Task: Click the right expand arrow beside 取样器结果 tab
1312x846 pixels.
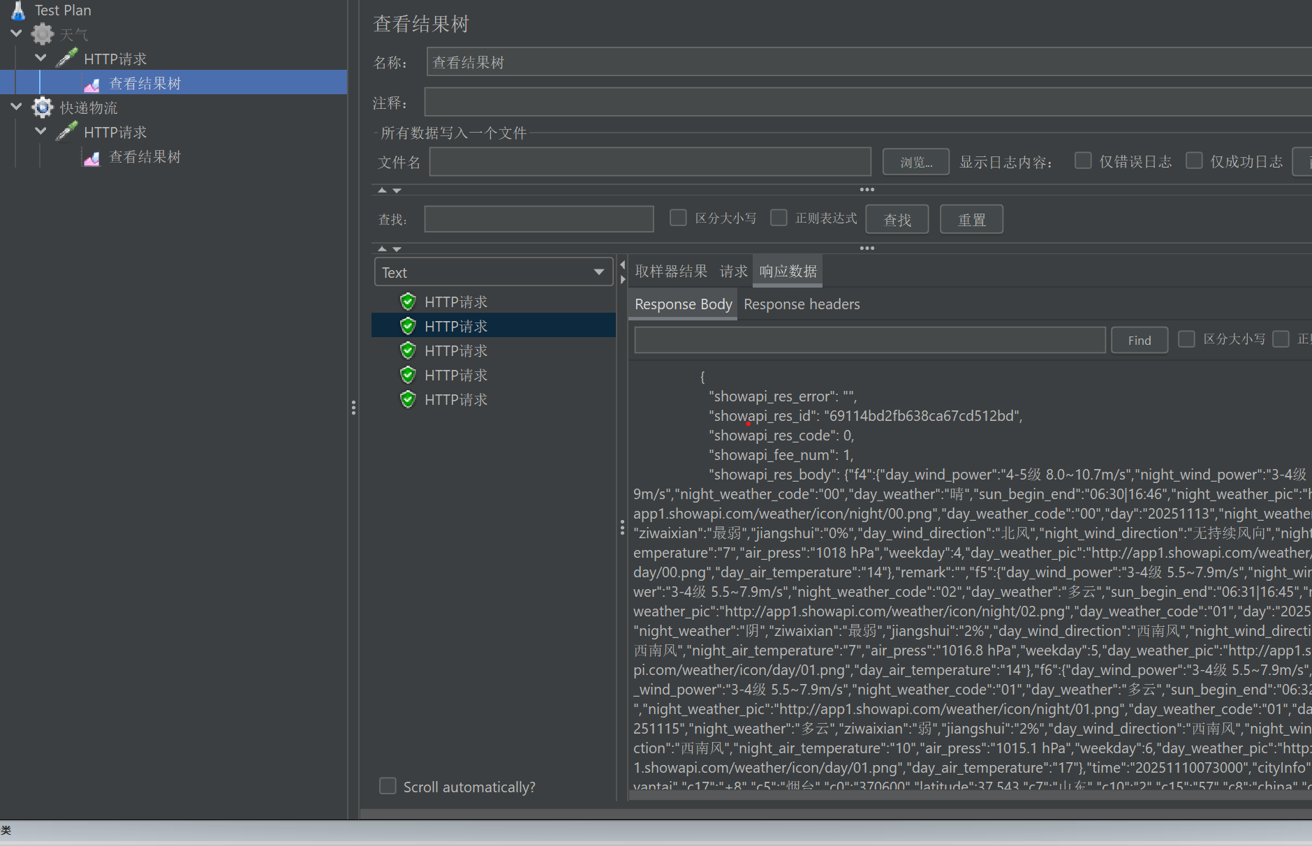Action: pyautogui.click(x=623, y=279)
